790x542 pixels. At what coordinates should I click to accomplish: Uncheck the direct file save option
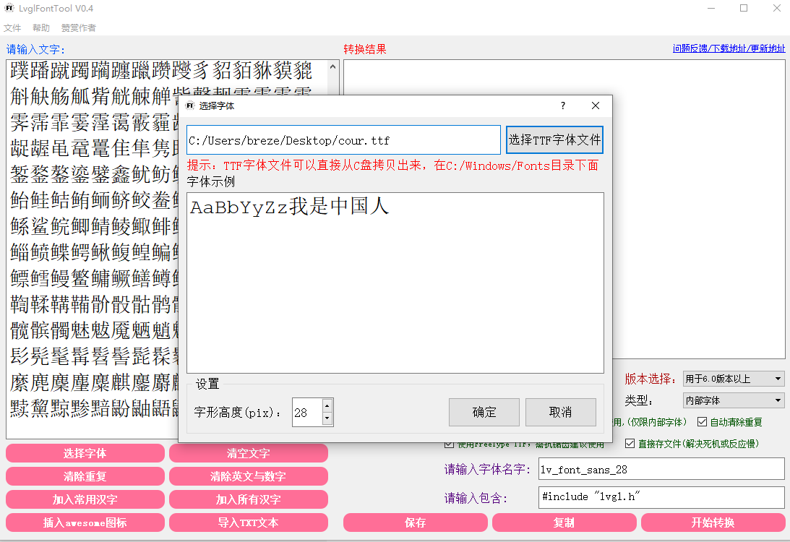click(x=630, y=443)
